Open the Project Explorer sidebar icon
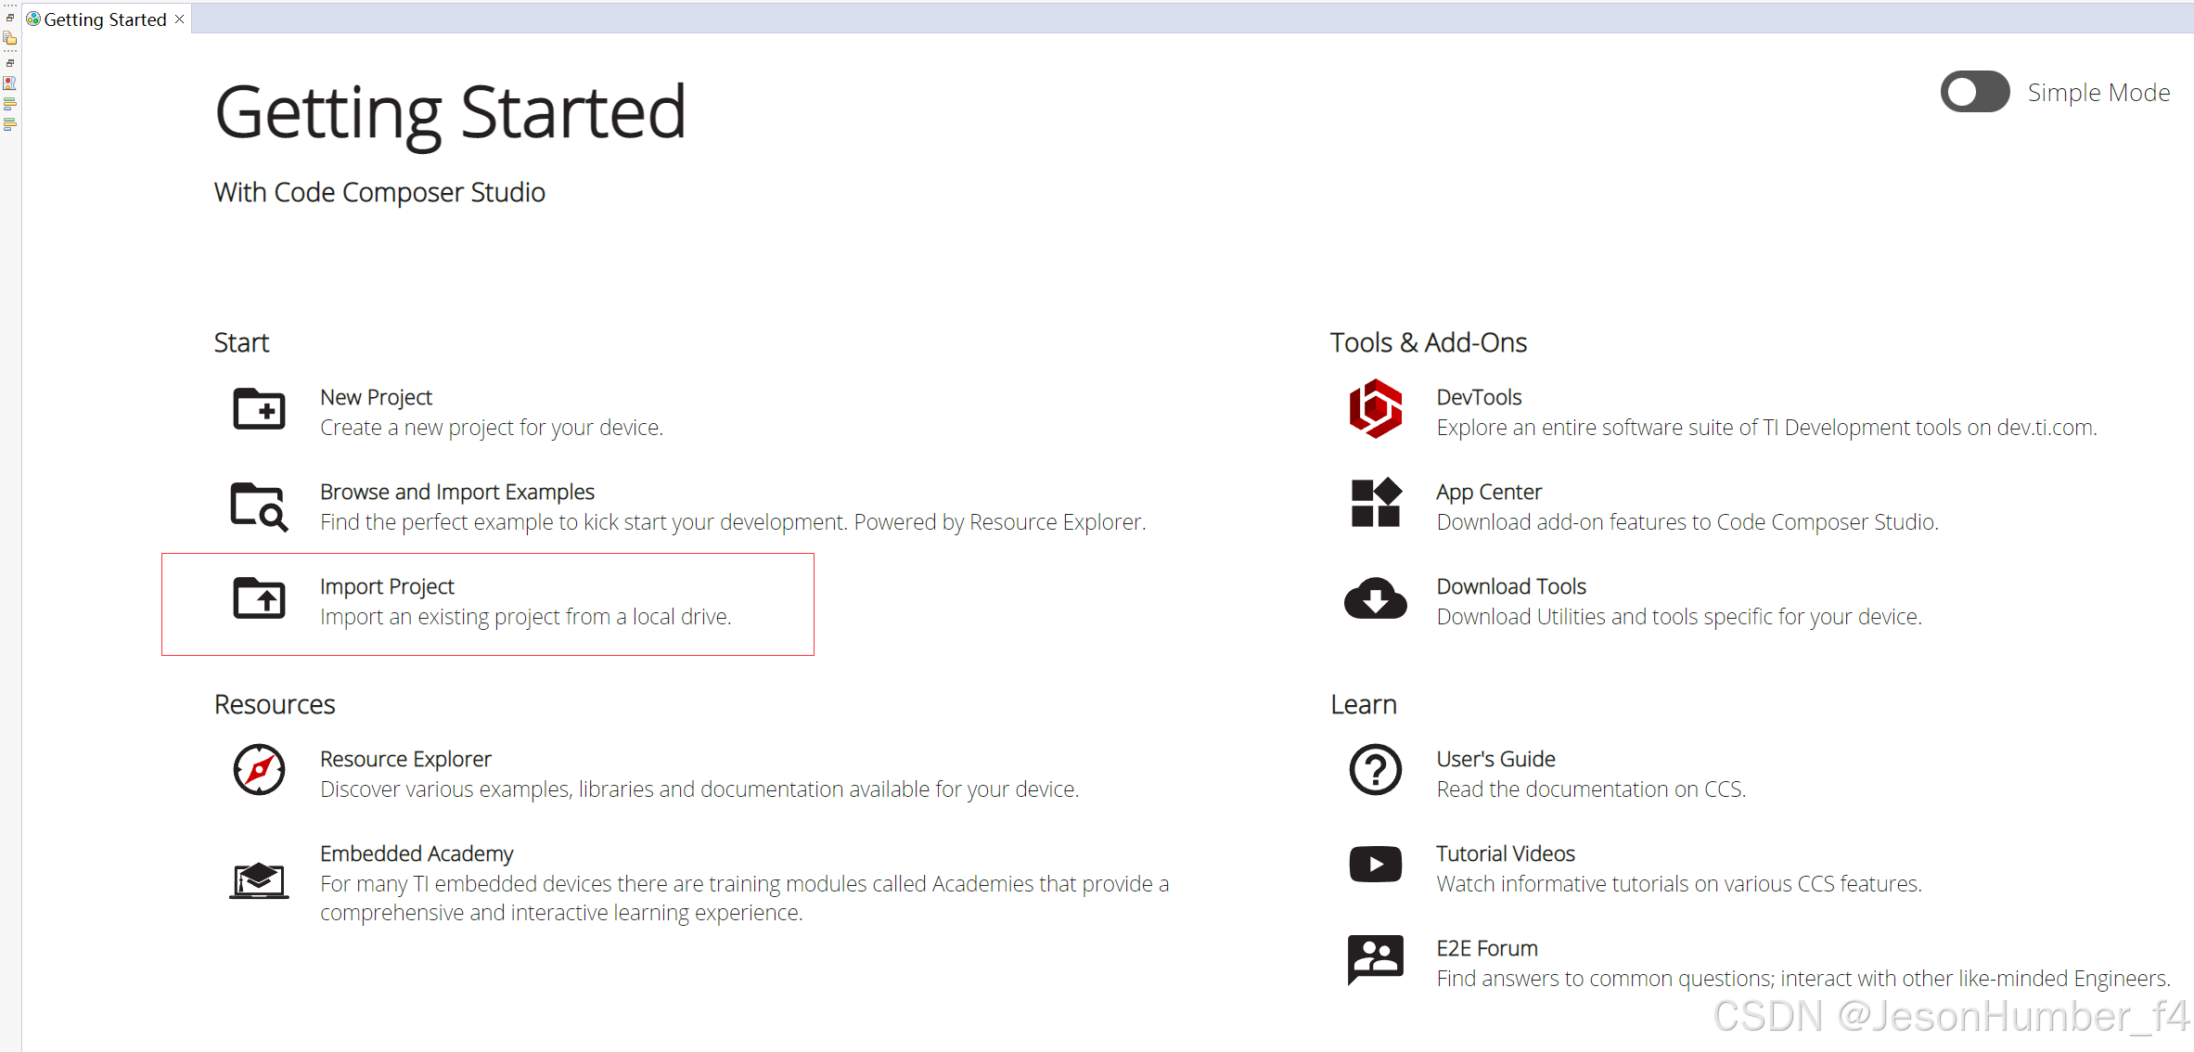The width and height of the screenshot is (2194, 1052). (x=10, y=39)
